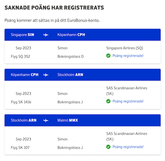The width and height of the screenshot is (165, 161).
Task: Click the green checkmark for flight SK 1416
Action: click(x=108, y=101)
